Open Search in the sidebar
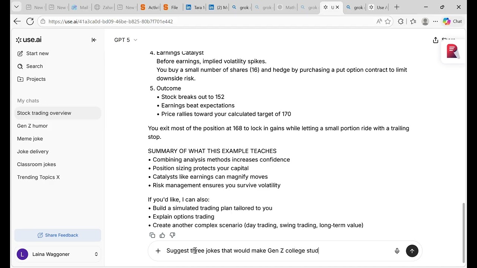 click(x=30, y=66)
